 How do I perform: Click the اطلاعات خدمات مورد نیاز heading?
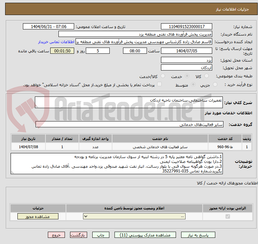click(x=228, y=113)
